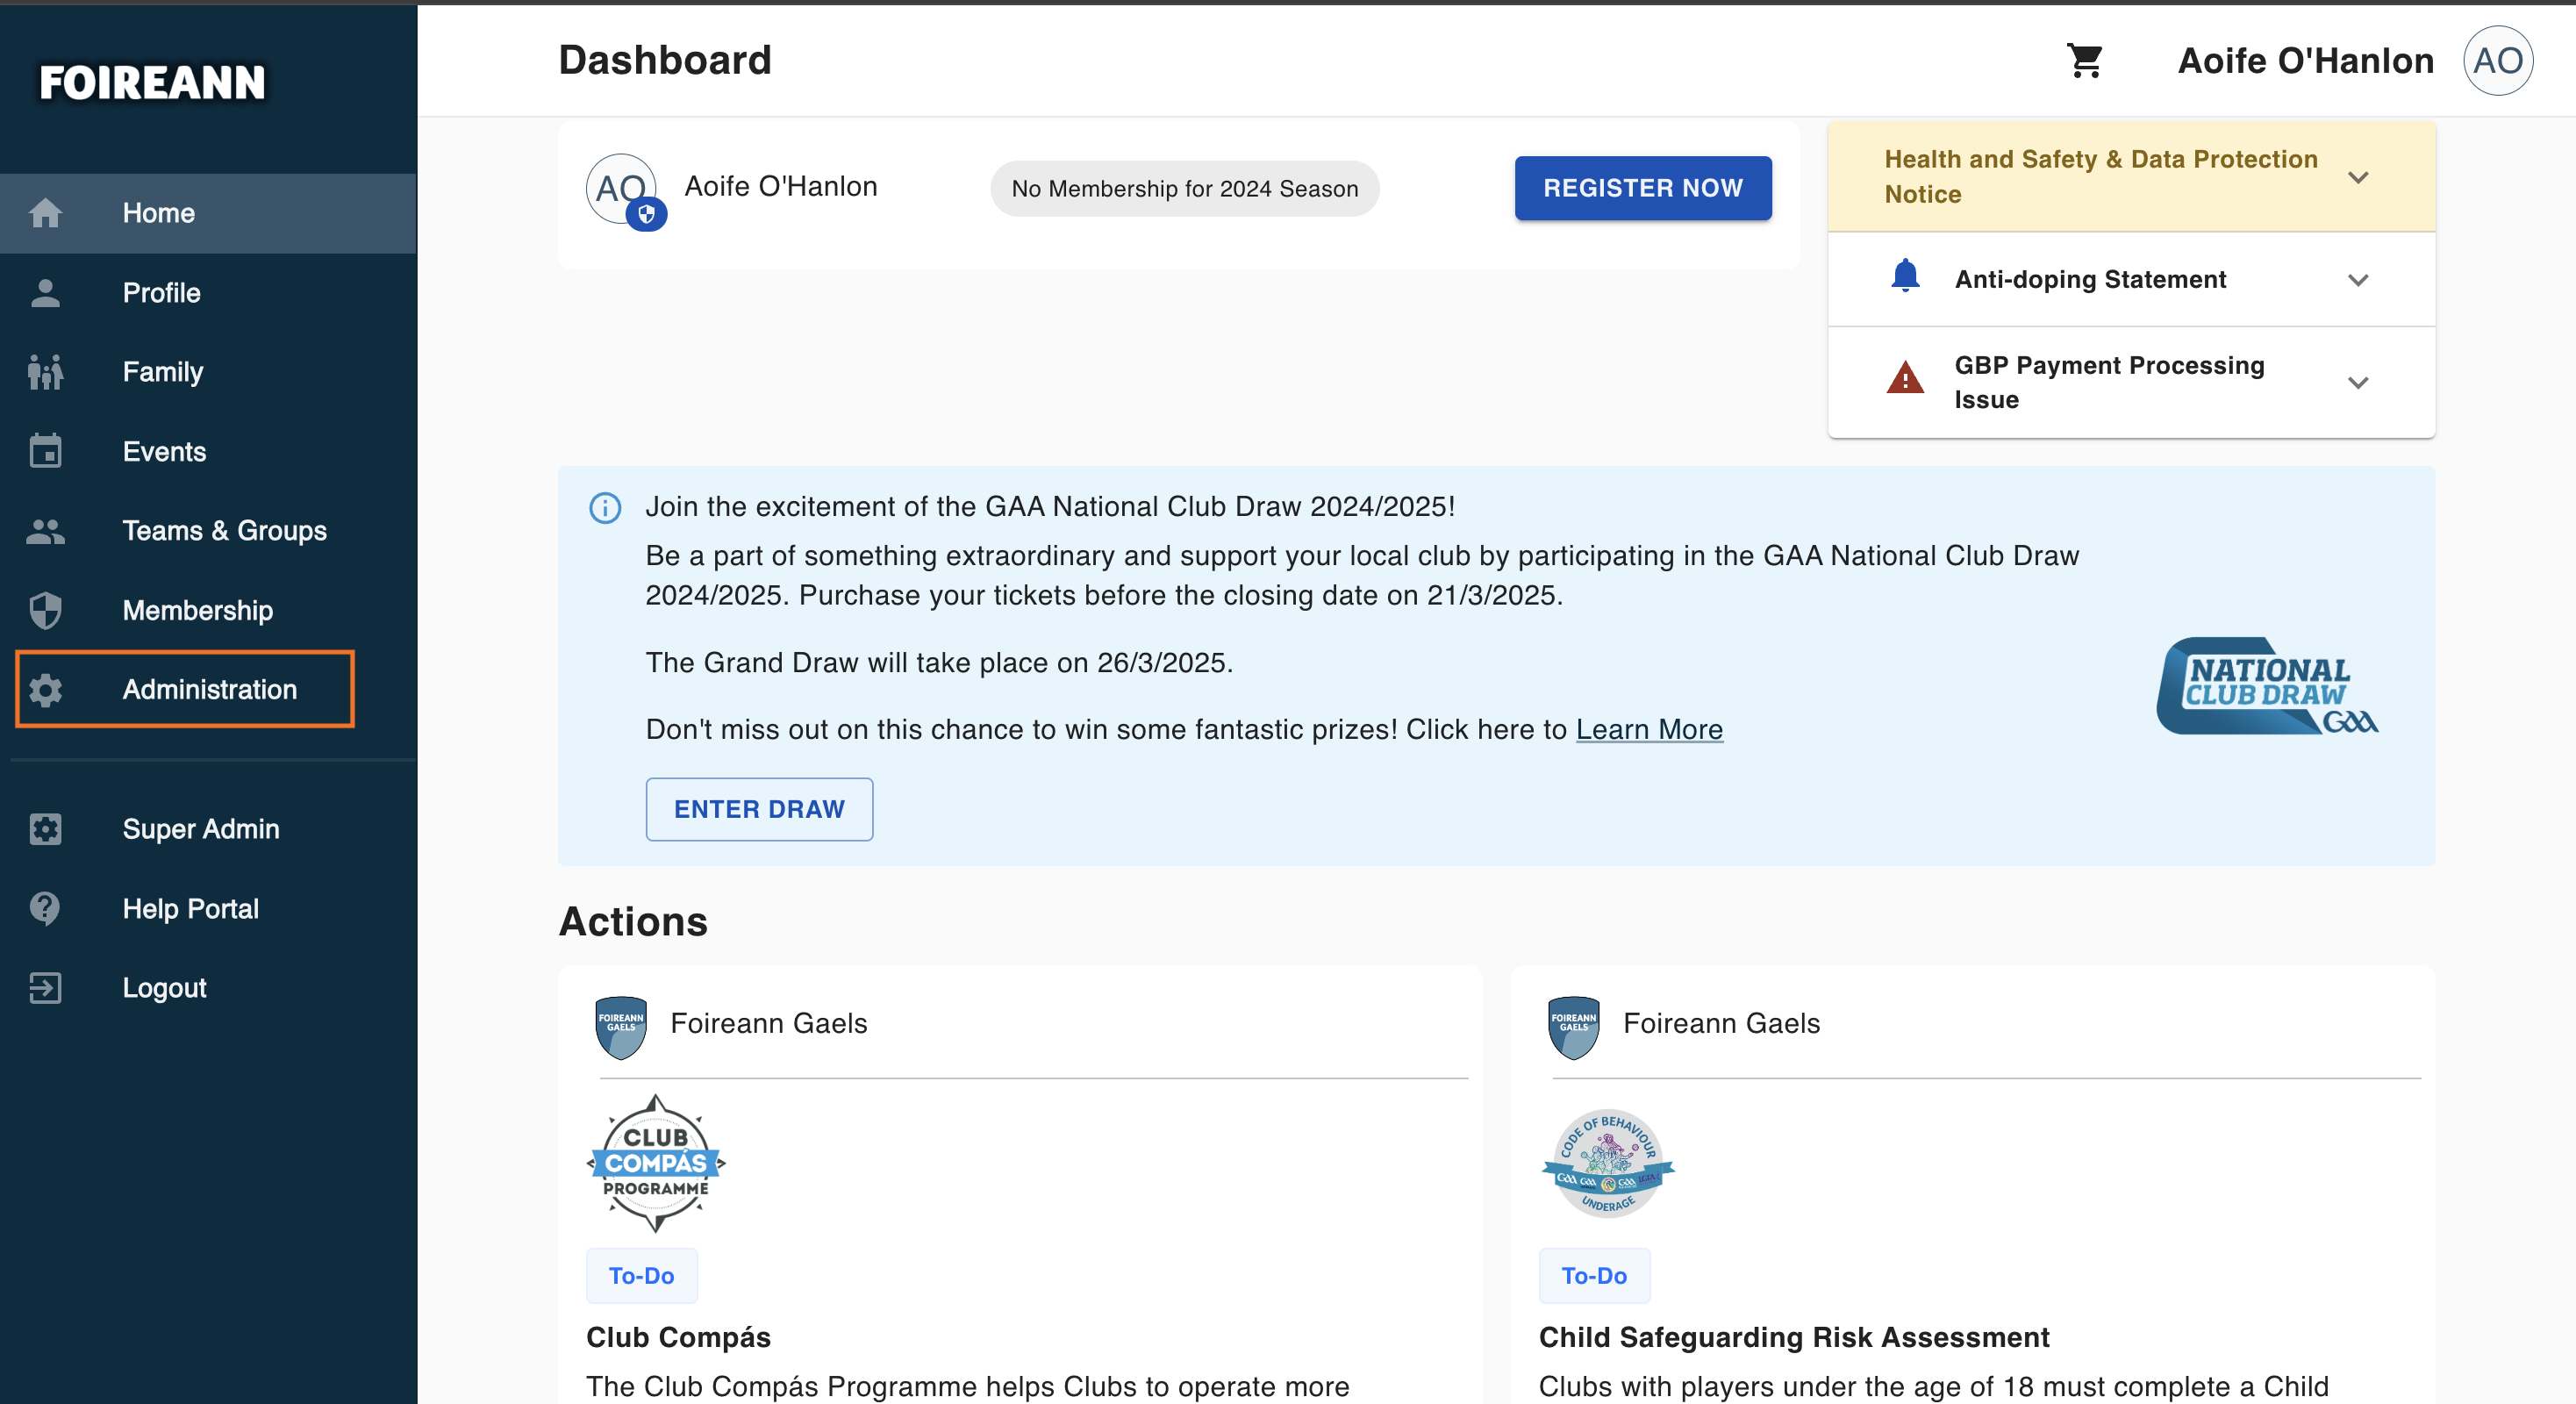
Task: Click the Family people icon
Action: (45, 372)
